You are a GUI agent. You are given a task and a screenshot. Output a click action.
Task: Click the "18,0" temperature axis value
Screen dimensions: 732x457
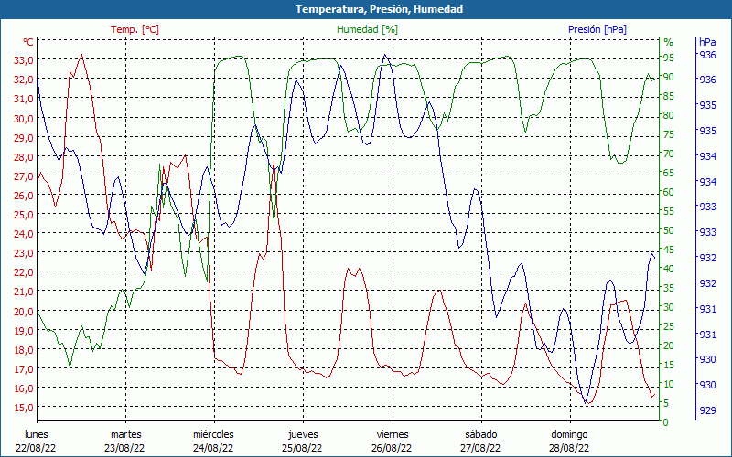(24, 350)
